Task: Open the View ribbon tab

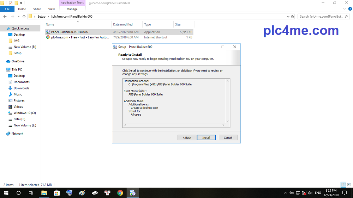Action: pos(52,9)
